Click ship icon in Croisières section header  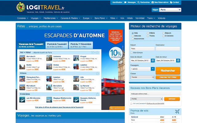[x=97, y=94]
